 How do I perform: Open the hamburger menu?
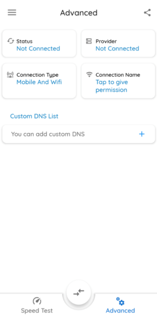pos(12,13)
